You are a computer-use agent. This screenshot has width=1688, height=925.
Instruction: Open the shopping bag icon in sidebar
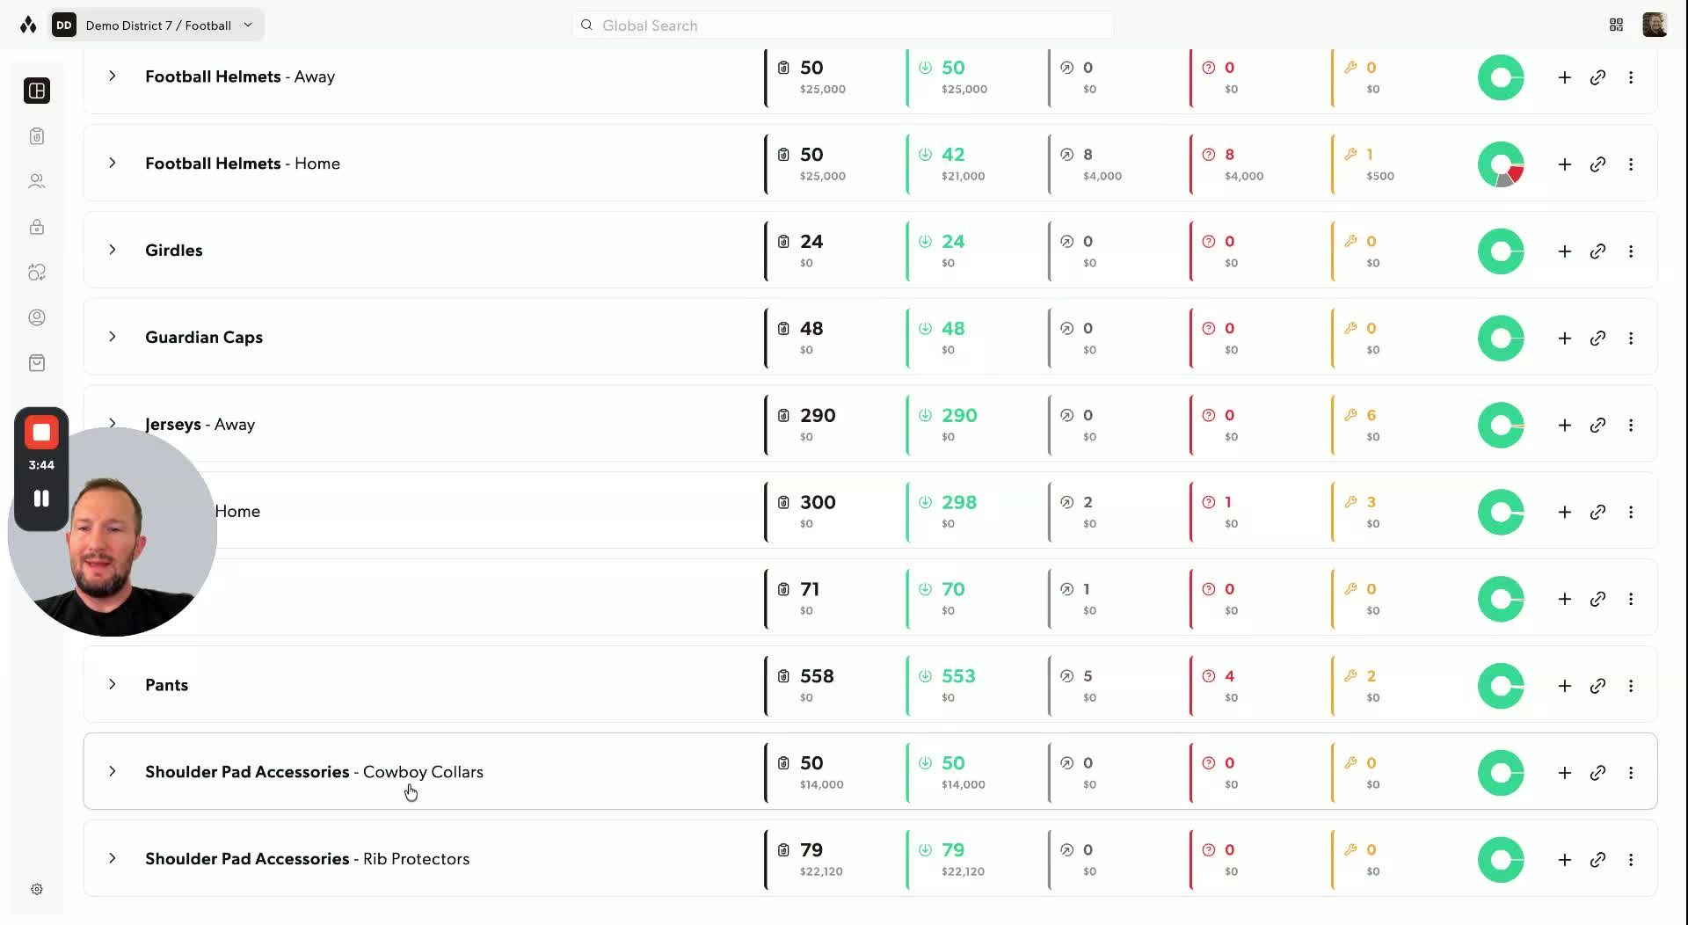(x=37, y=363)
